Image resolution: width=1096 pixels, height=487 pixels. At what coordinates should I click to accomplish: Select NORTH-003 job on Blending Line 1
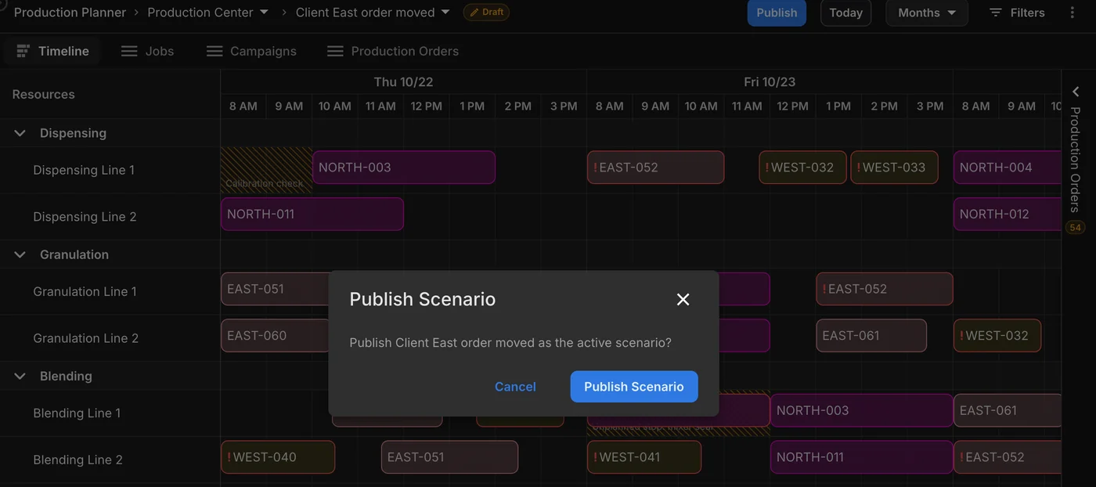(x=862, y=410)
